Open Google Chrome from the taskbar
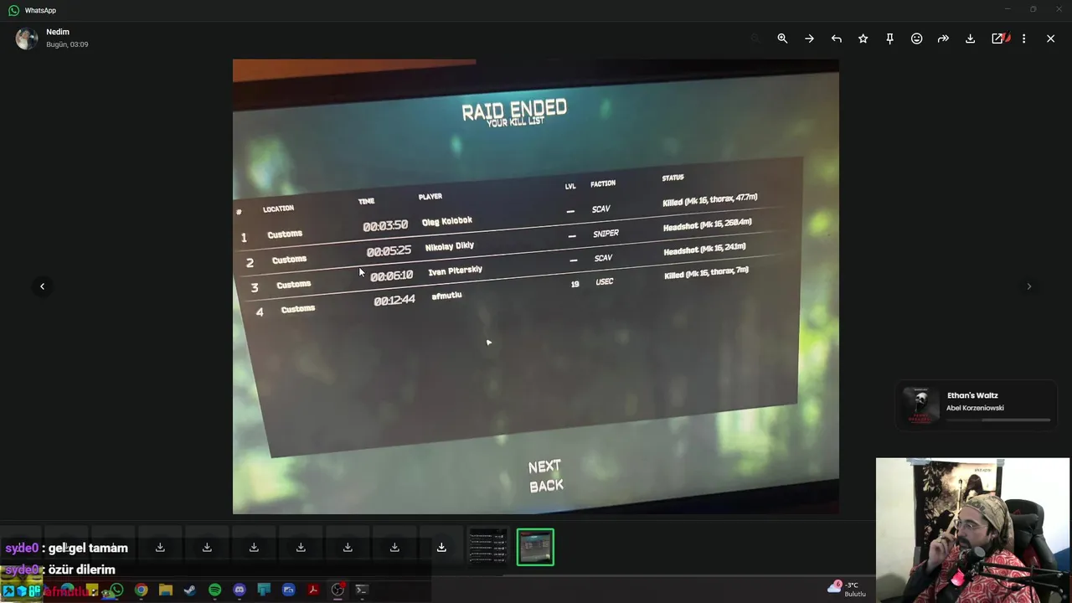Viewport: 1072px width, 603px height. coord(142,590)
